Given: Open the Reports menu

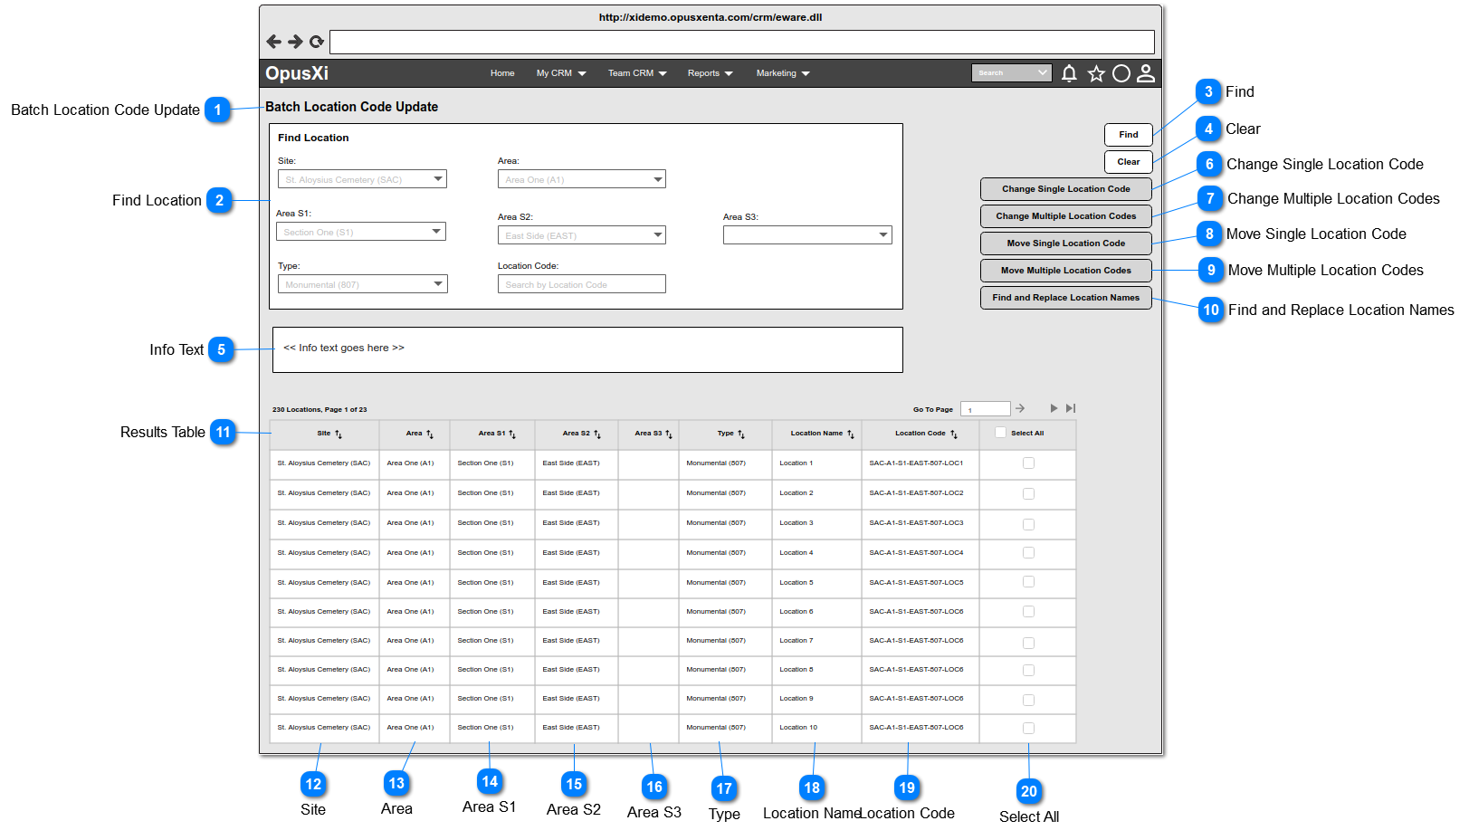Looking at the screenshot, I should [x=710, y=73].
